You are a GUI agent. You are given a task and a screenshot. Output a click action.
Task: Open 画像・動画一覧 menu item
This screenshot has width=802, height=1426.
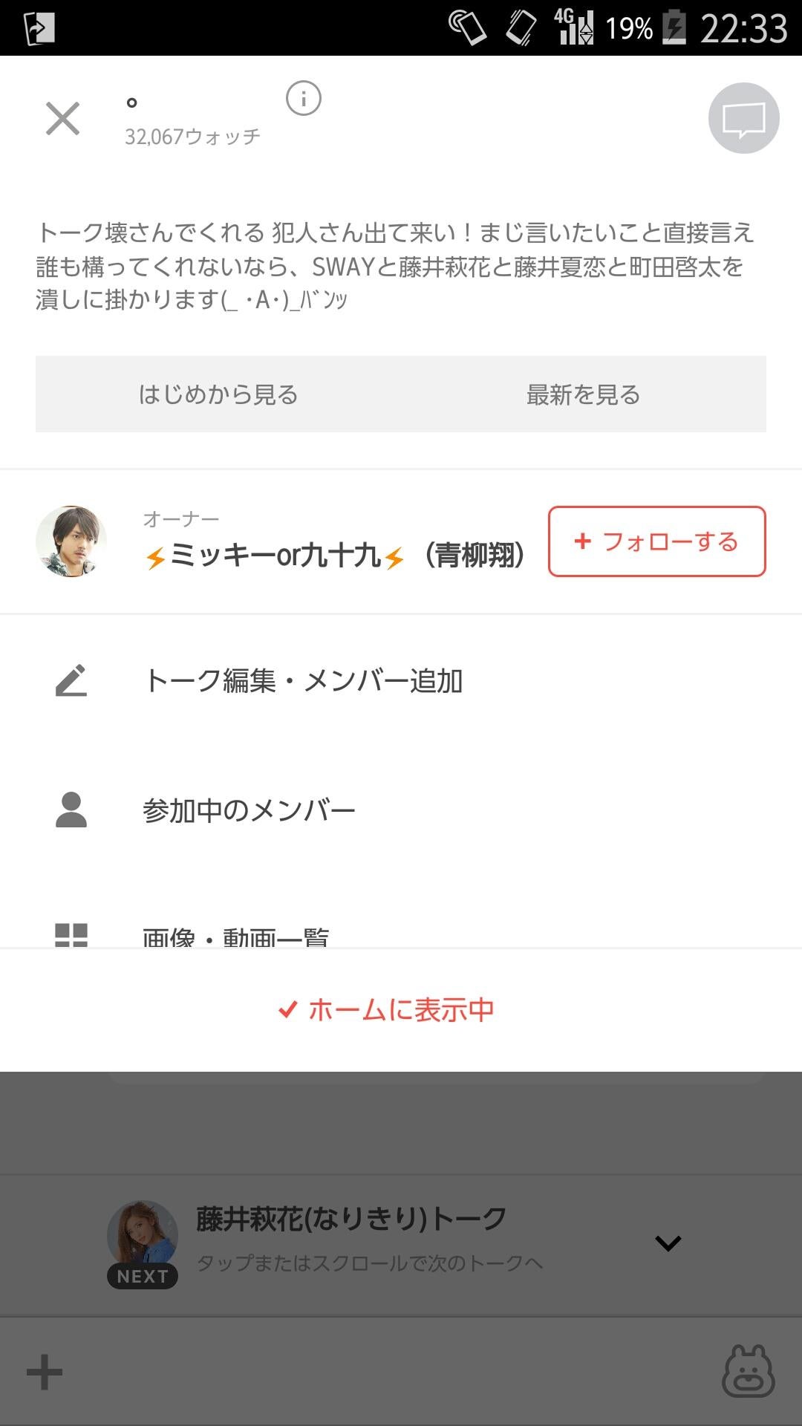tap(235, 937)
